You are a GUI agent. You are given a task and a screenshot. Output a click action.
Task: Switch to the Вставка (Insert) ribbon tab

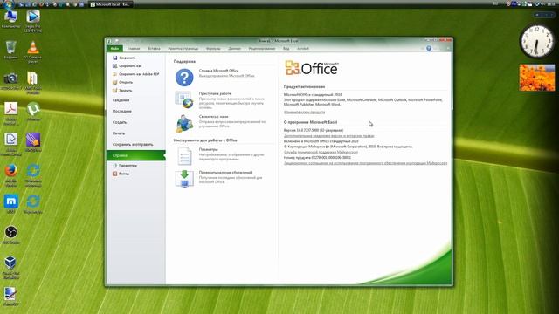[154, 49]
